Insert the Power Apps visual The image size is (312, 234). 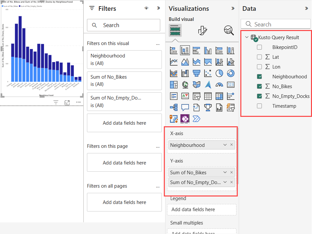coord(185,119)
